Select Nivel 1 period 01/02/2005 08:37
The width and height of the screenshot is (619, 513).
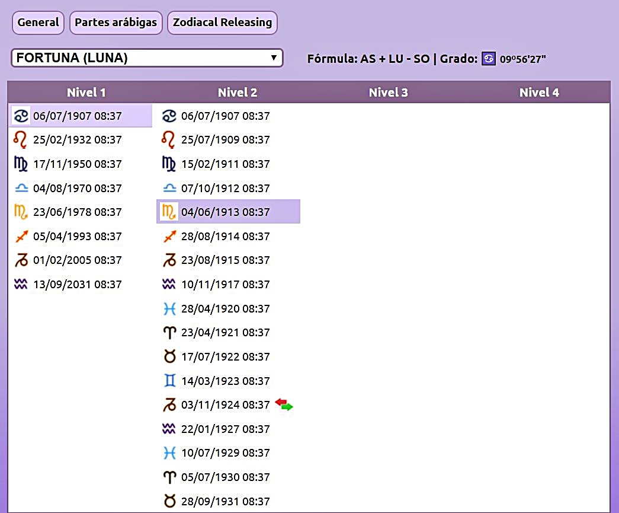click(x=77, y=260)
